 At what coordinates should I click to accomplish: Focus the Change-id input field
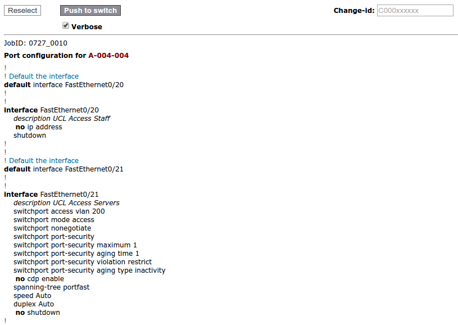[x=415, y=11]
